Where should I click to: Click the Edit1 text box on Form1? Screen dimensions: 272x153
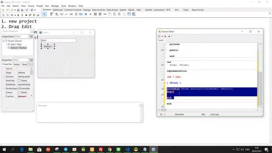(x=59, y=40)
